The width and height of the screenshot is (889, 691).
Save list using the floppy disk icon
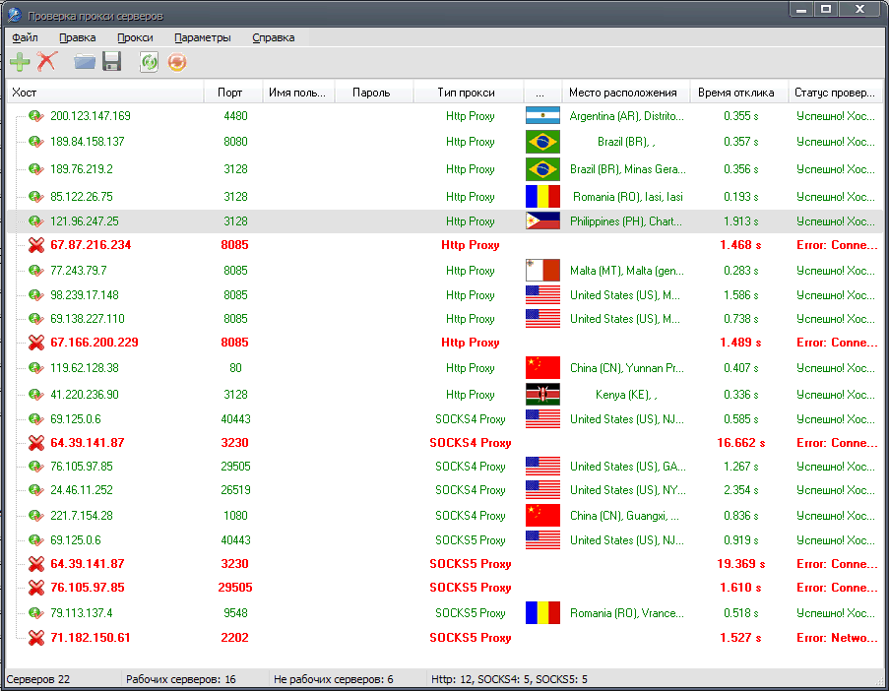click(111, 62)
